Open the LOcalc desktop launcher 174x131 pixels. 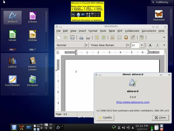pos(12,36)
